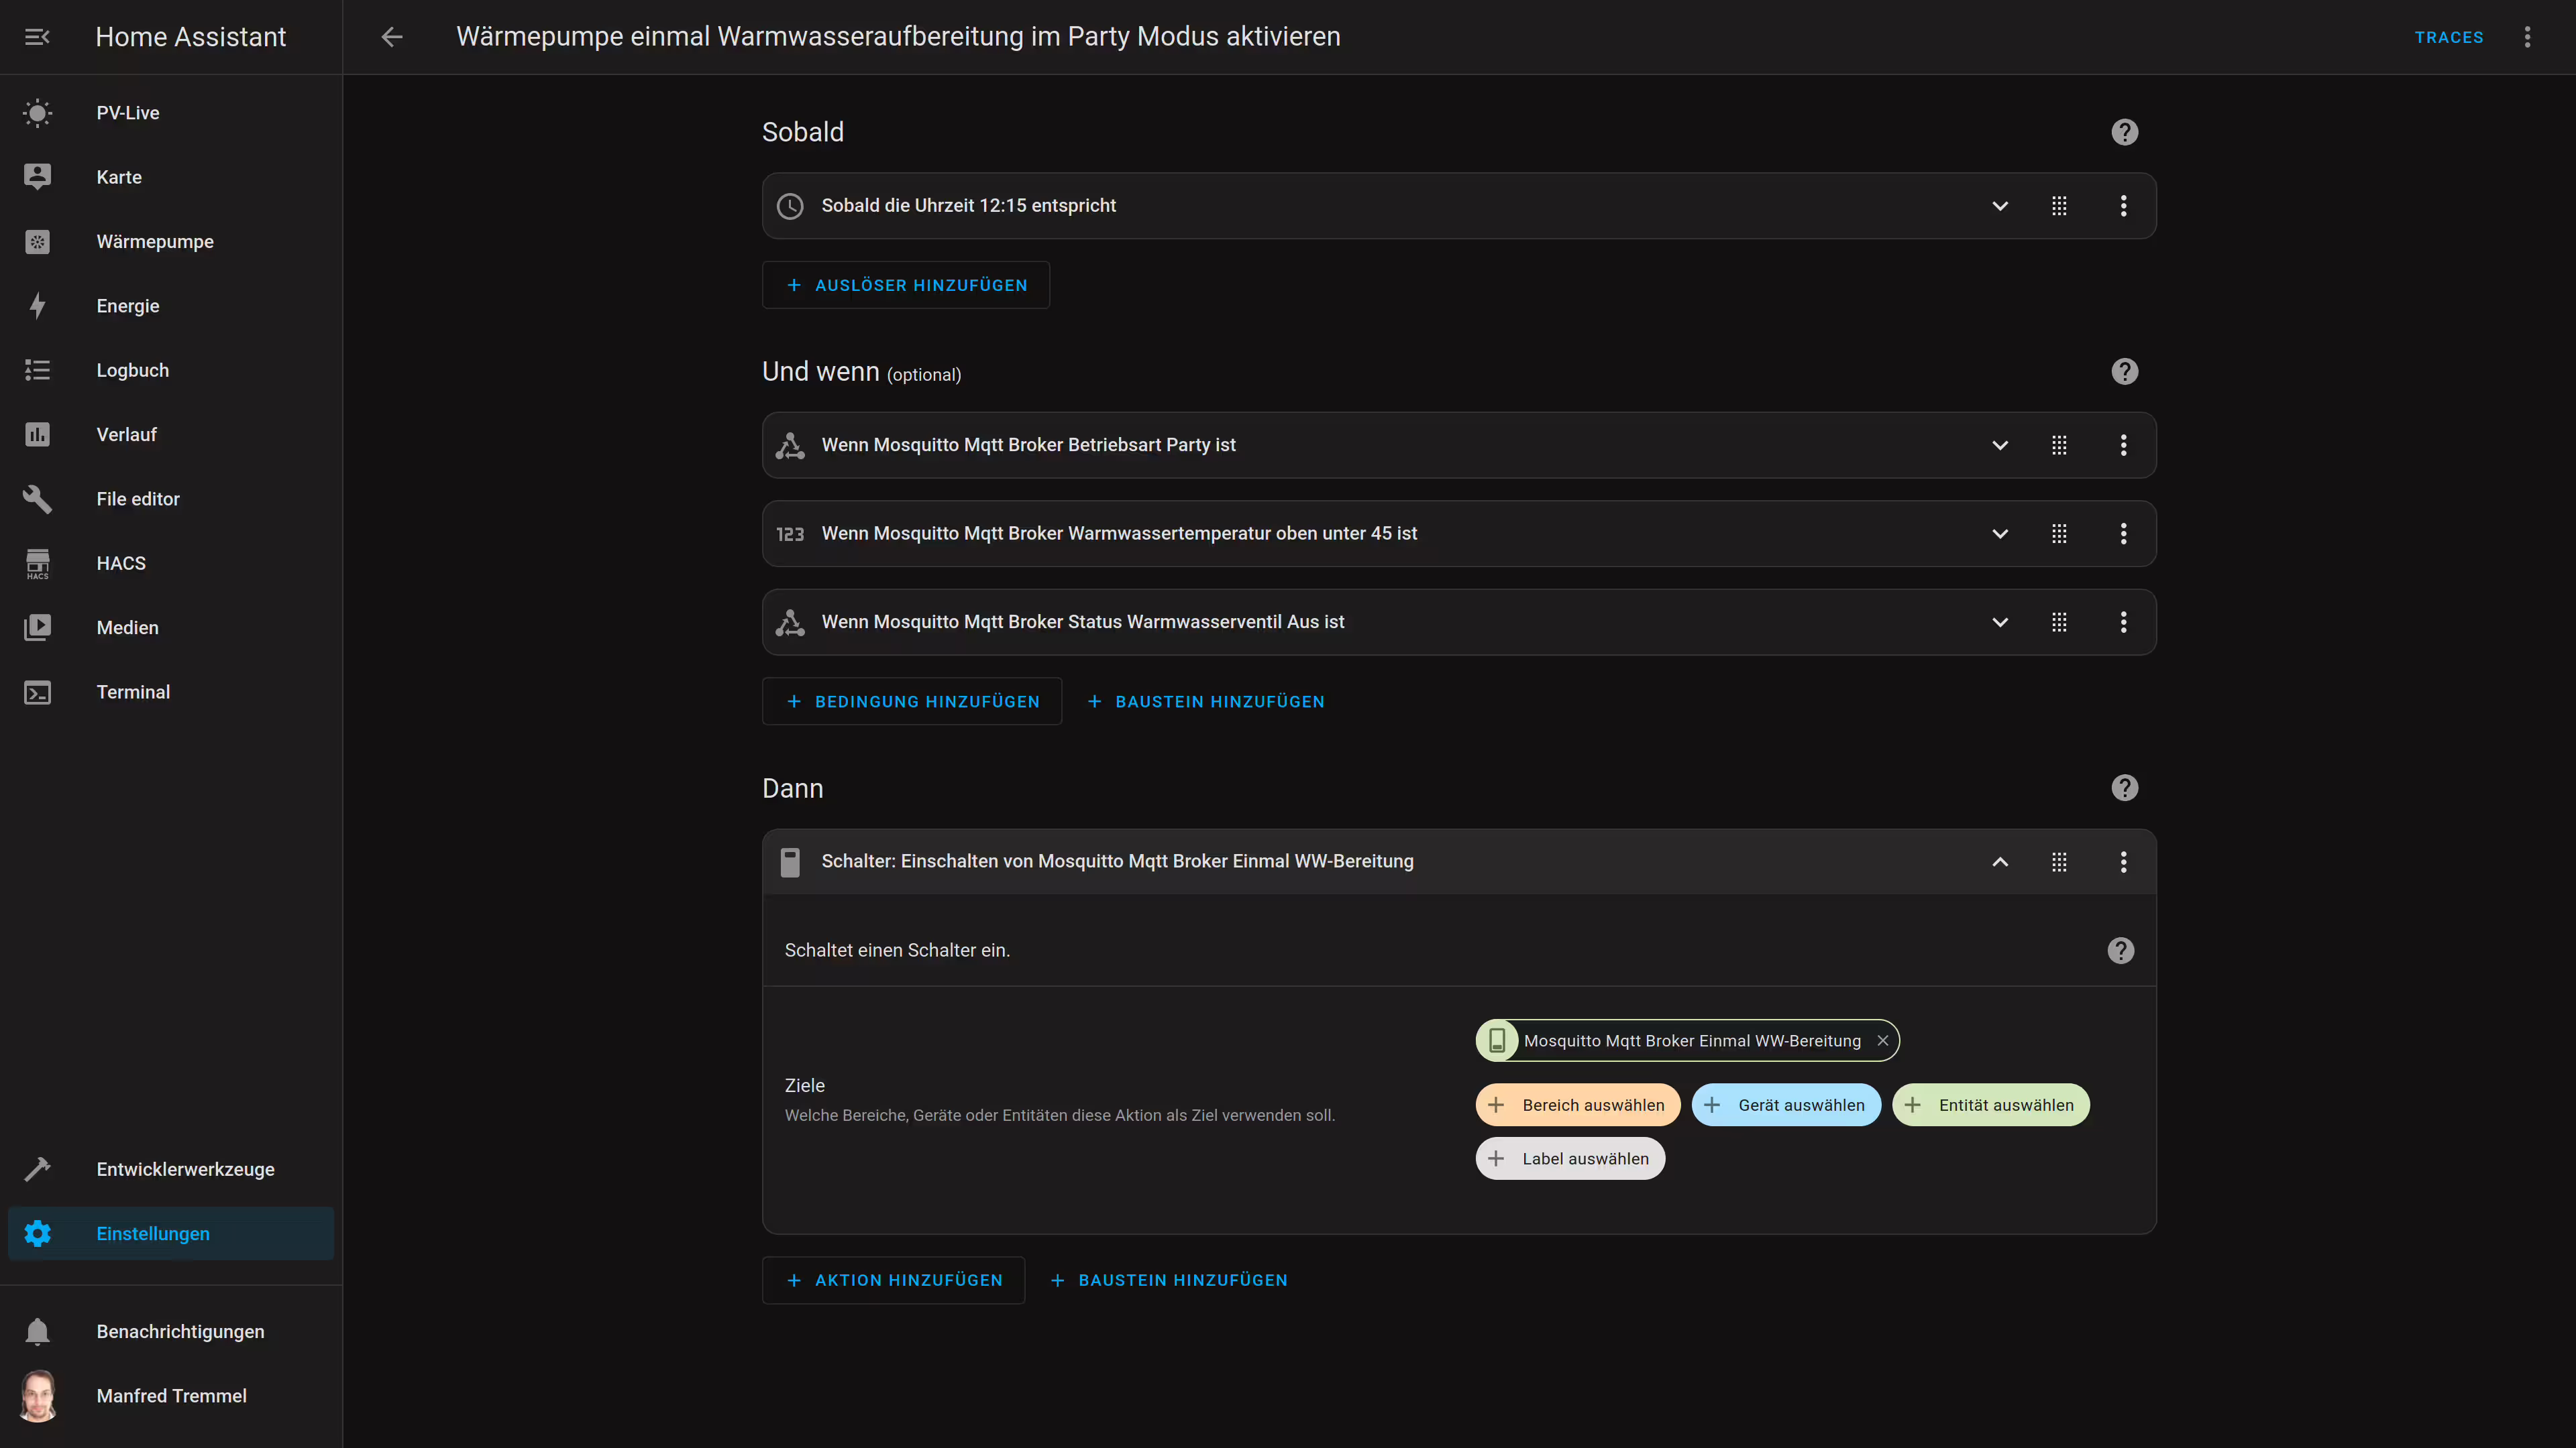Open the three-dot menu of the 12:15 trigger
The width and height of the screenshot is (2576, 1448).
(x=2123, y=206)
